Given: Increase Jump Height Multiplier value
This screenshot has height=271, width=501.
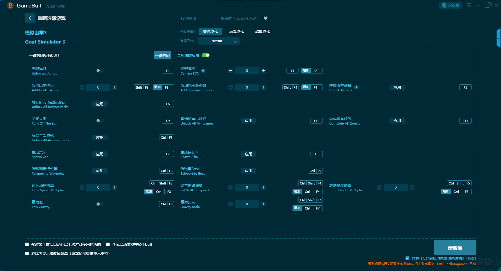Looking at the screenshot, I should click(412, 187).
